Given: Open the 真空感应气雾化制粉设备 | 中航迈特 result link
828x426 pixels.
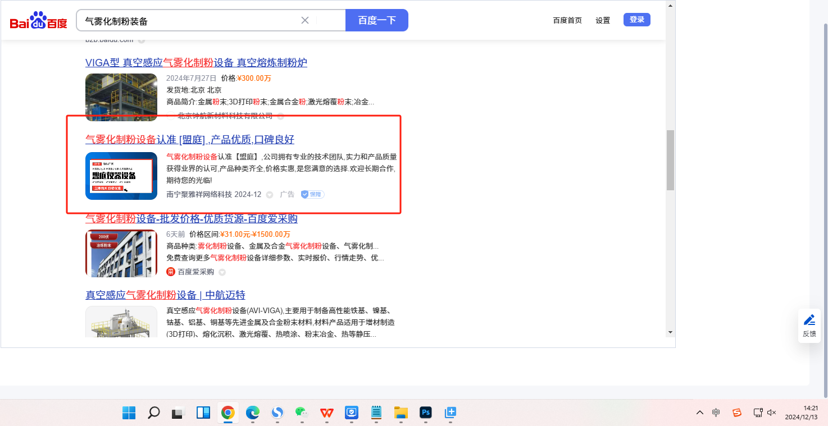Looking at the screenshot, I should [165, 295].
